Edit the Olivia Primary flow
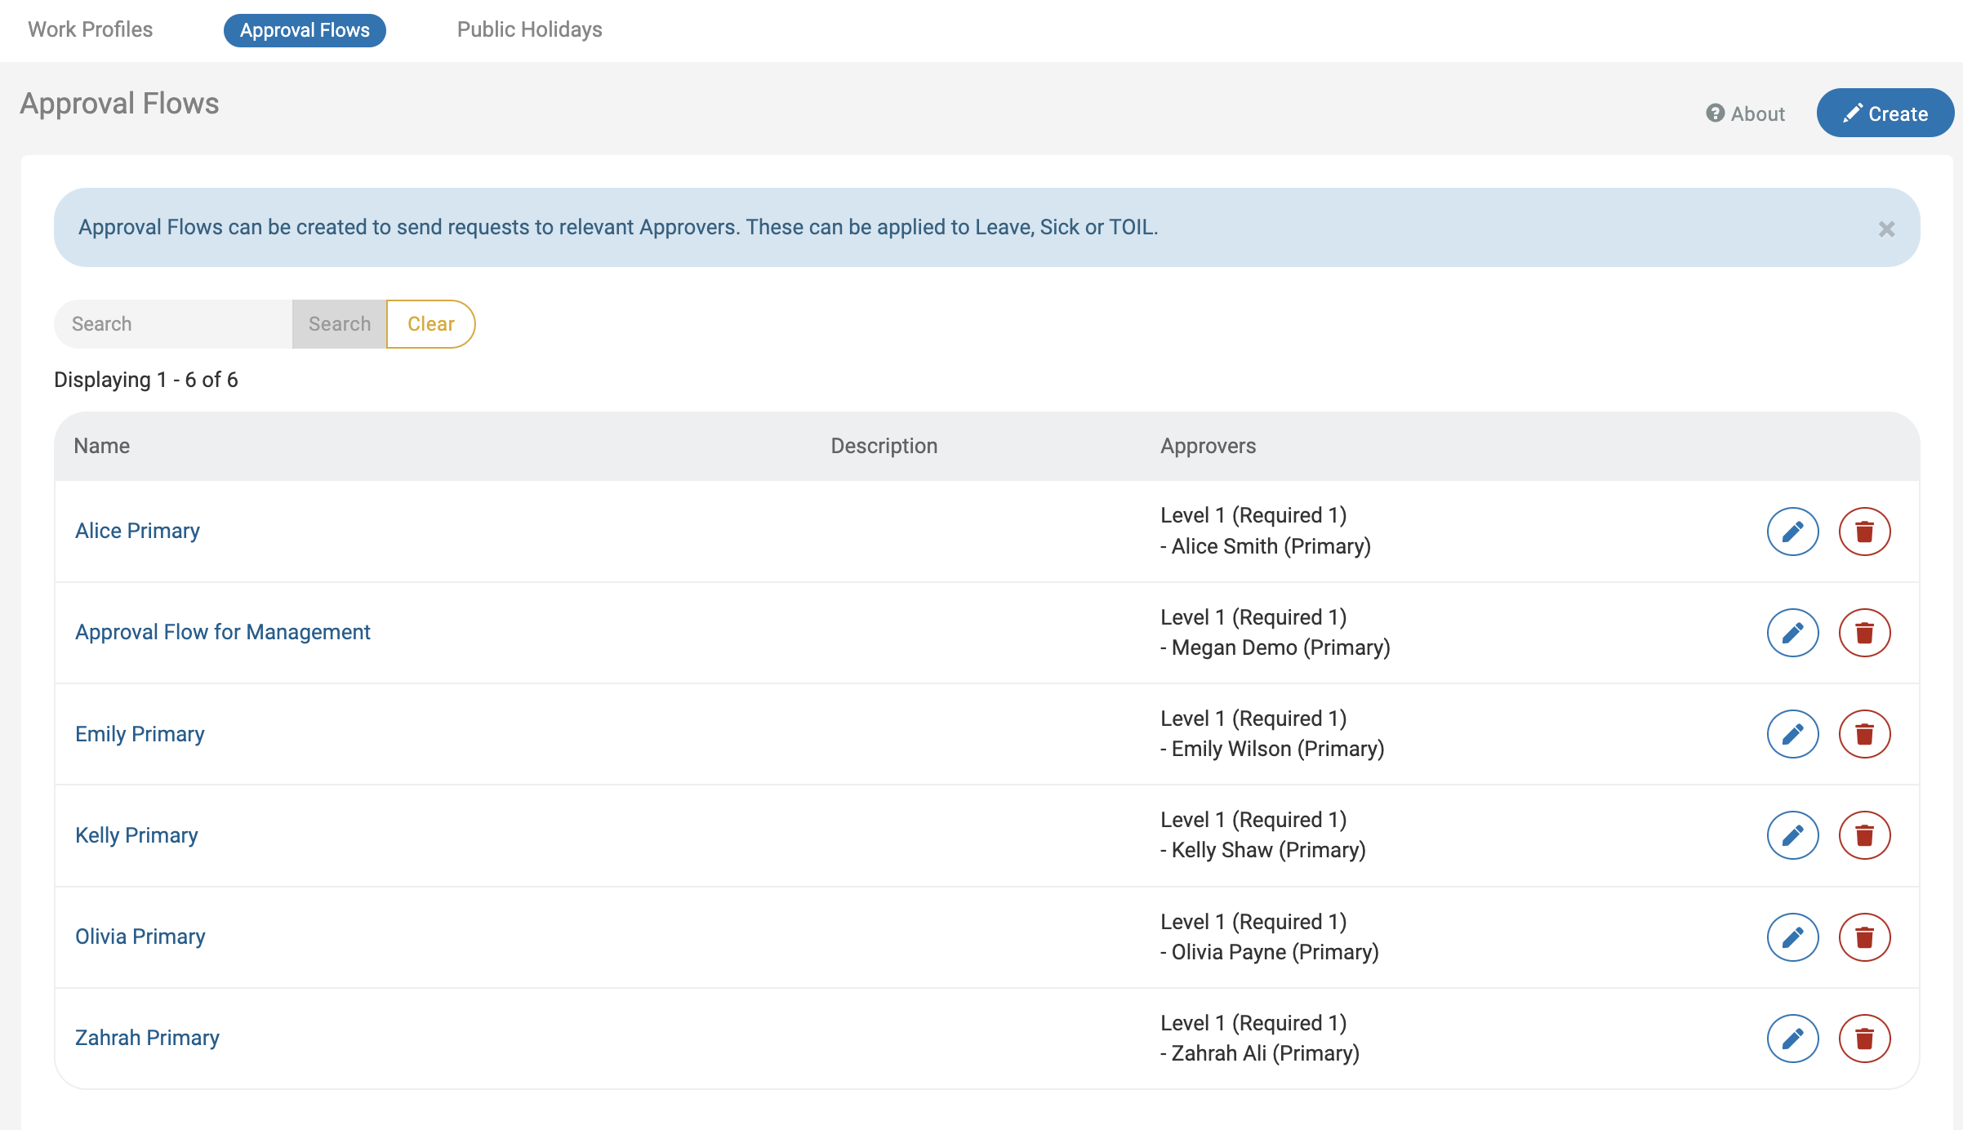This screenshot has width=1963, height=1130. click(x=1792, y=936)
